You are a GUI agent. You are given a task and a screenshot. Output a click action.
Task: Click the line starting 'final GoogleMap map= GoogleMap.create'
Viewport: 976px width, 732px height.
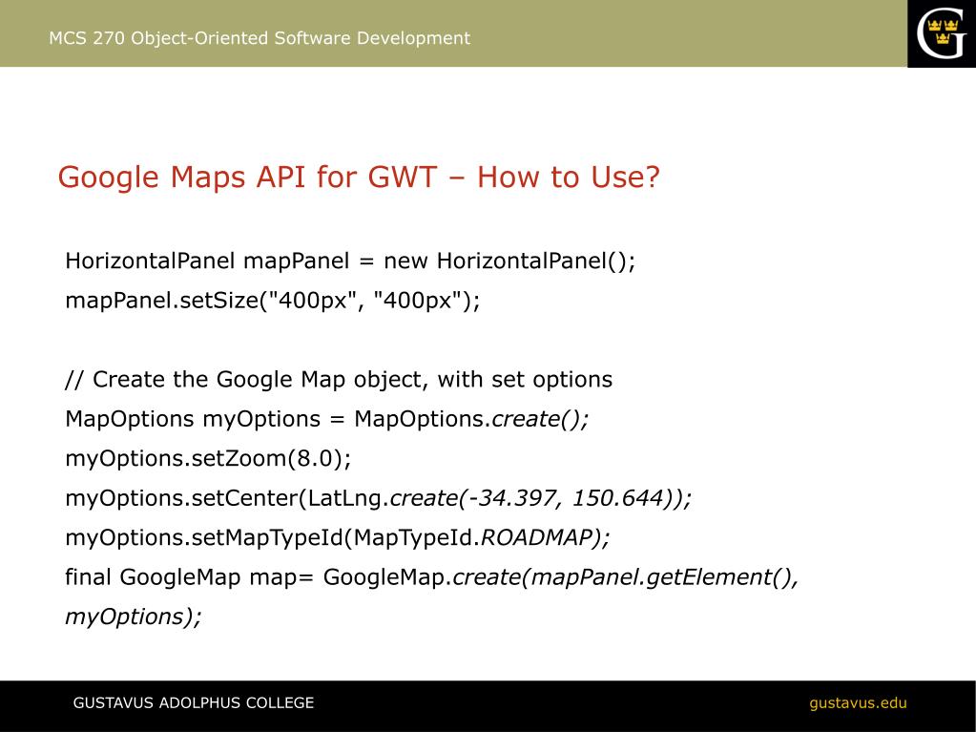point(432,577)
